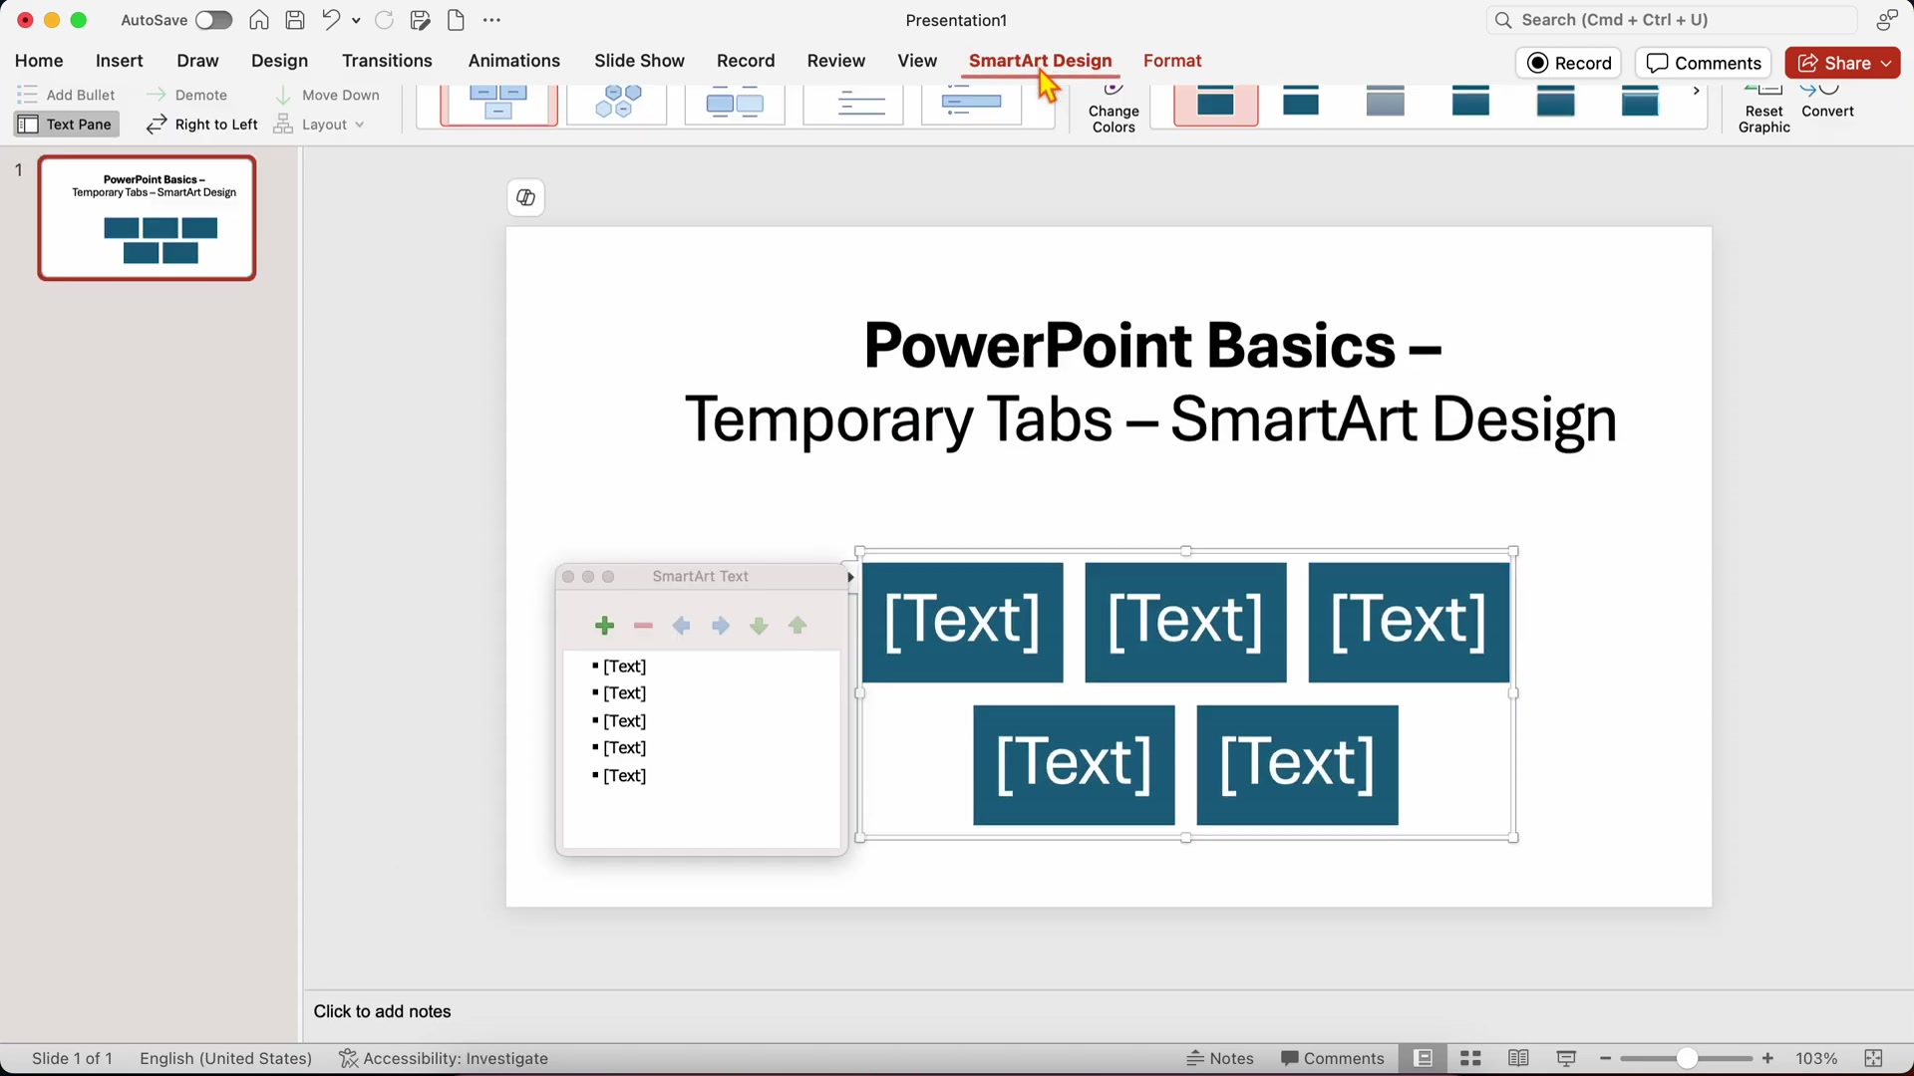Image resolution: width=1914 pixels, height=1076 pixels.
Task: Toggle Notes in status bar
Action: coord(1220,1058)
